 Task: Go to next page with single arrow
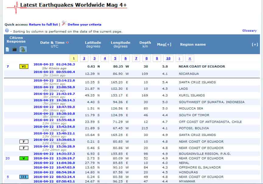point(179,58)
